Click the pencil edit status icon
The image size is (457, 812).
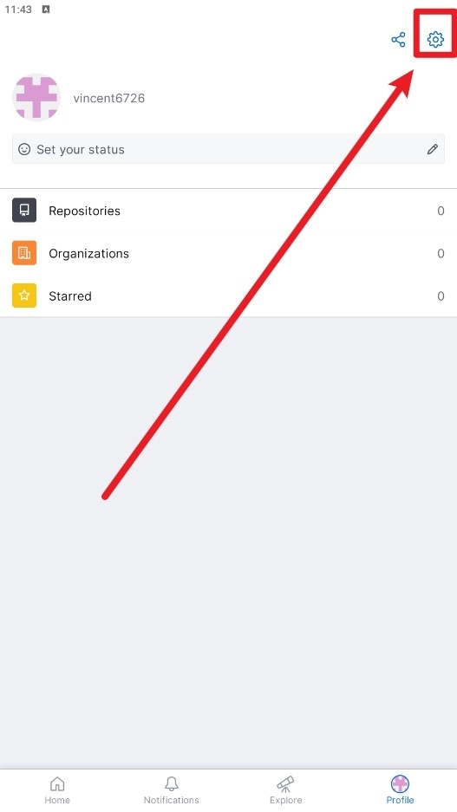pyautogui.click(x=432, y=150)
